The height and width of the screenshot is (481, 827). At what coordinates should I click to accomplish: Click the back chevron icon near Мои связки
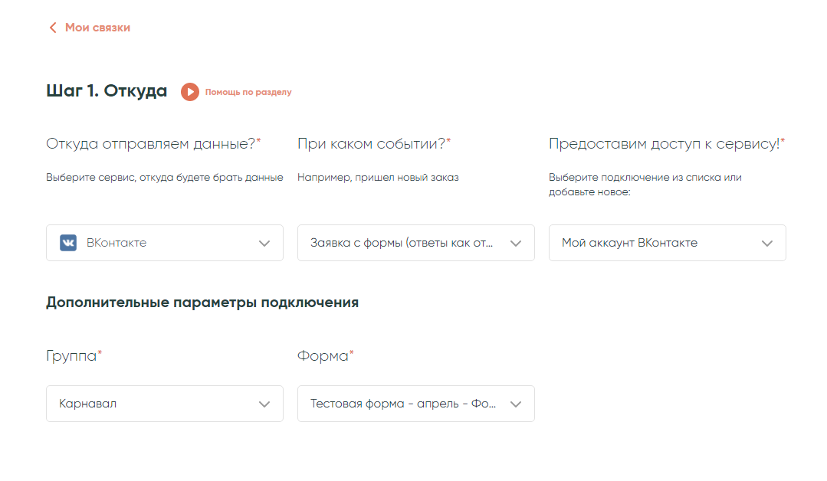point(53,28)
